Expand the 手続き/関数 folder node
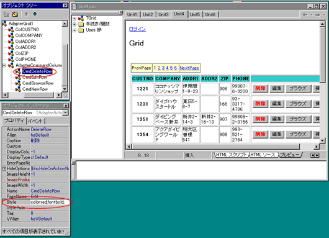 click(74, 24)
